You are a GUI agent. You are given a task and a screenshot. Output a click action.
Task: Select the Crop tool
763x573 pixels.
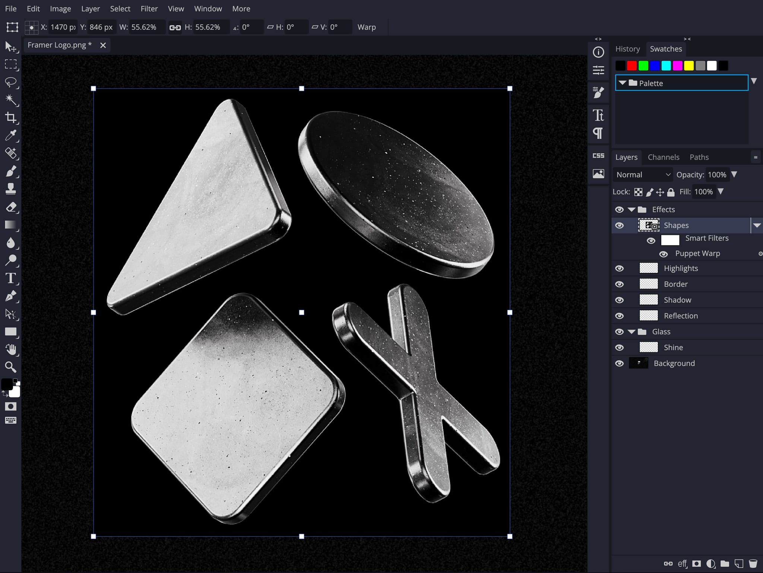(x=11, y=117)
